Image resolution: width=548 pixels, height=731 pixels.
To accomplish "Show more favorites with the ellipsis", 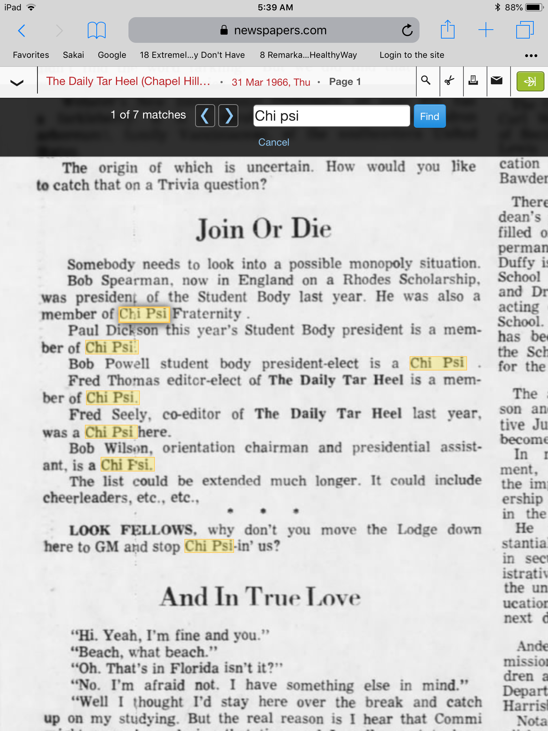I will pos(531,56).
